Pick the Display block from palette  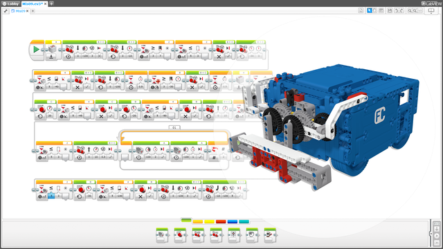point(234,235)
